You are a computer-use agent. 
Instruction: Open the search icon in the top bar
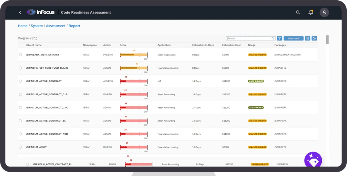click(x=298, y=12)
